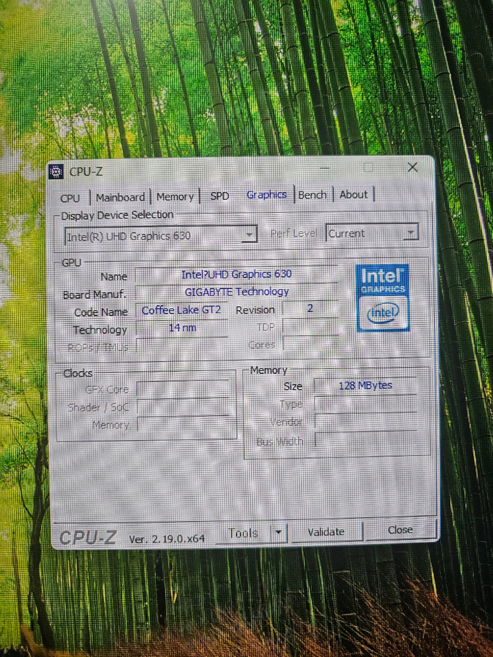Click the GIGABYTE Technology board manufacturer value
The height and width of the screenshot is (657, 493).
pos(237,292)
